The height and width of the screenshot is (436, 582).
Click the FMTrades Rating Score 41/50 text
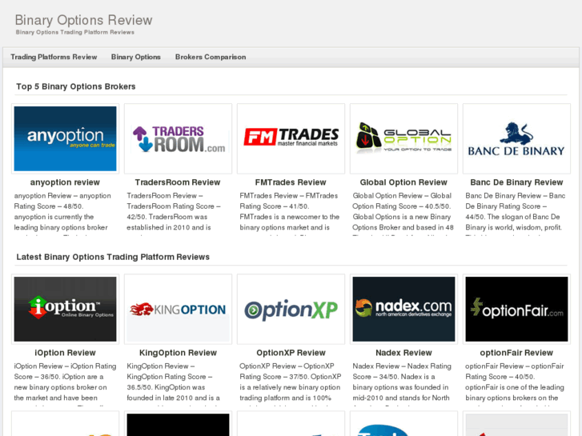click(290, 211)
